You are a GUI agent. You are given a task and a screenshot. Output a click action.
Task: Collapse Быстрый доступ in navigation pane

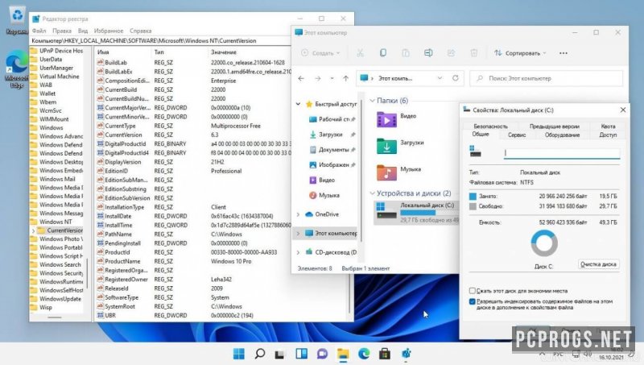(298, 104)
